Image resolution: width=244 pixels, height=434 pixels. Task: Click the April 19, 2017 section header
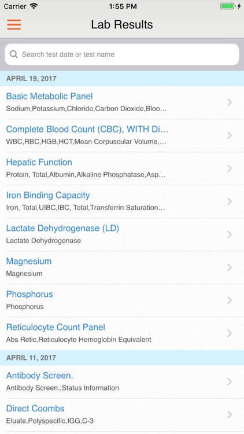(x=122, y=79)
